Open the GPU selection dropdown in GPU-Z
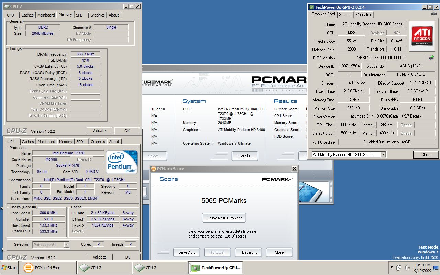The image size is (440, 275). tap(383, 155)
